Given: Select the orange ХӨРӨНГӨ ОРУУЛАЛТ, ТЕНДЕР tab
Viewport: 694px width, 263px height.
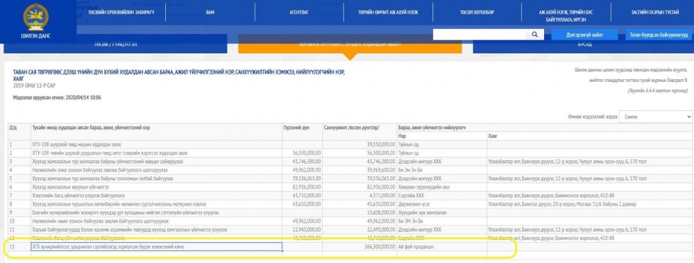Looking at the screenshot, I should point(350,44).
